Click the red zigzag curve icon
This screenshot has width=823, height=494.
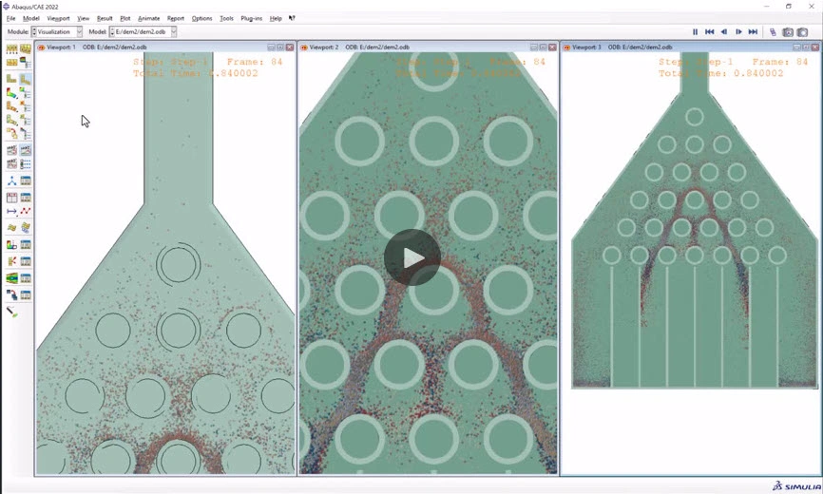click(x=26, y=211)
